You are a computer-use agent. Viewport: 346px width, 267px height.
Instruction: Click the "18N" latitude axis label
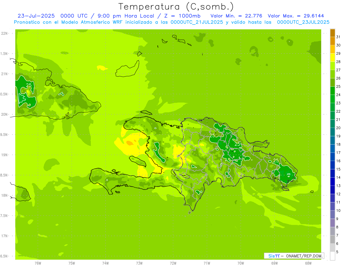(5, 195)
